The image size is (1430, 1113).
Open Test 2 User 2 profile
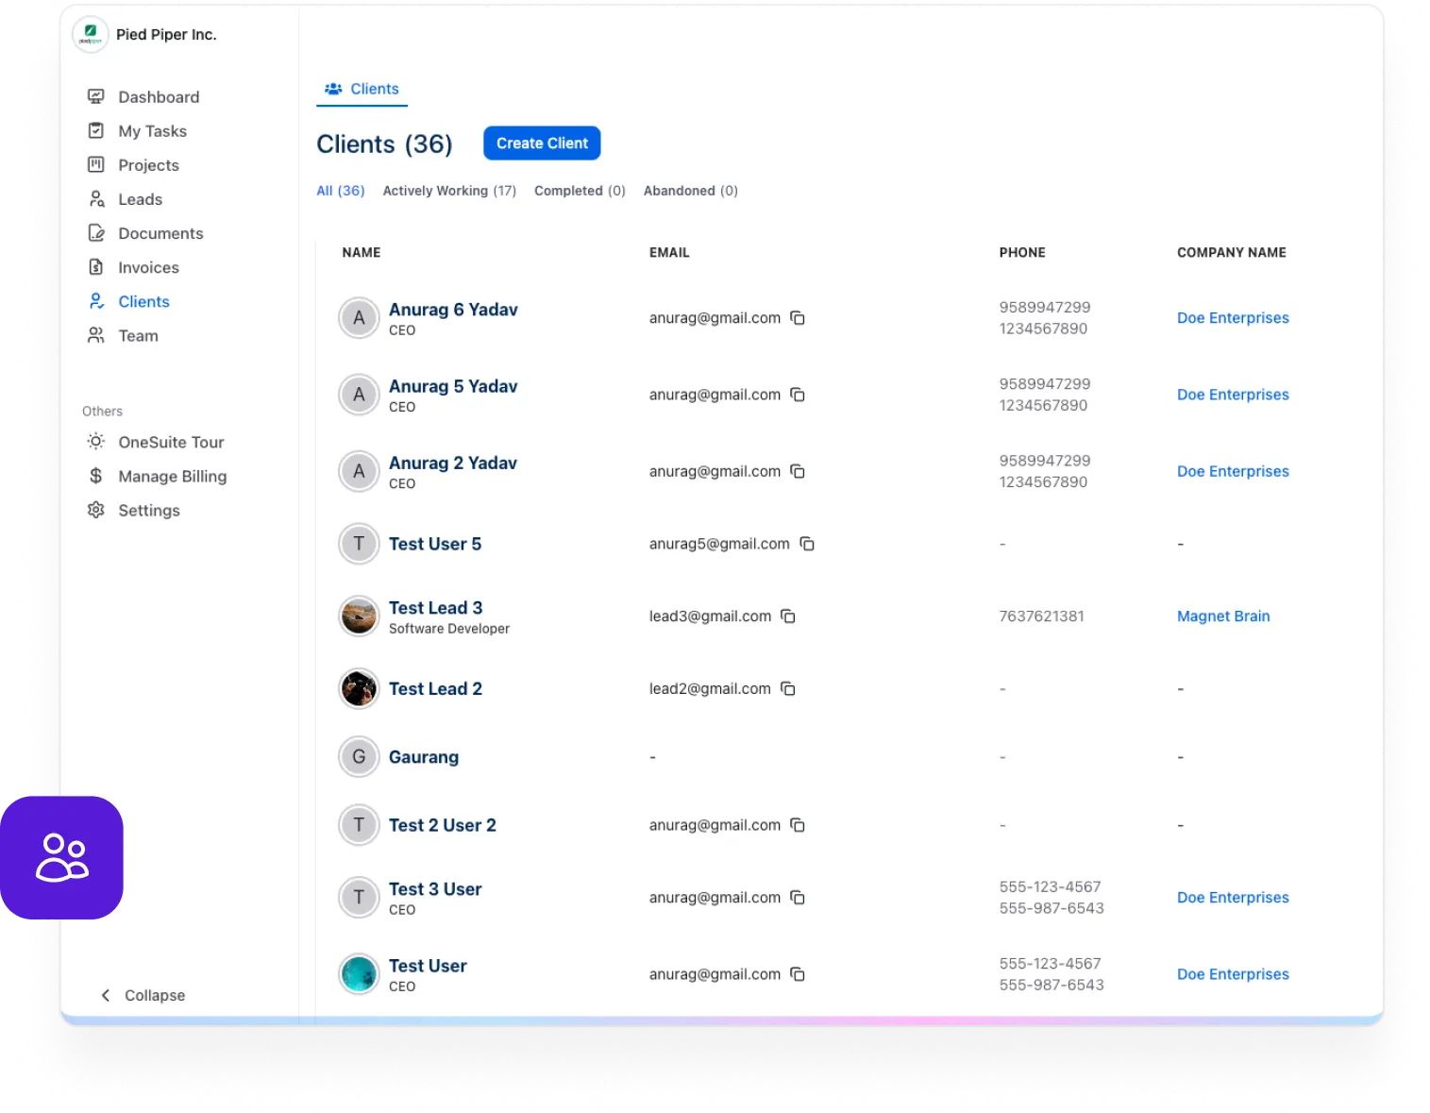point(443,825)
